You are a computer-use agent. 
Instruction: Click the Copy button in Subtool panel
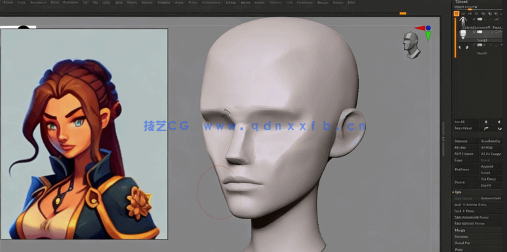466,160
